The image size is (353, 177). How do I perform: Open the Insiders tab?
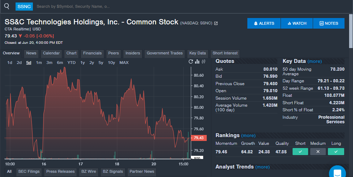(x=133, y=53)
